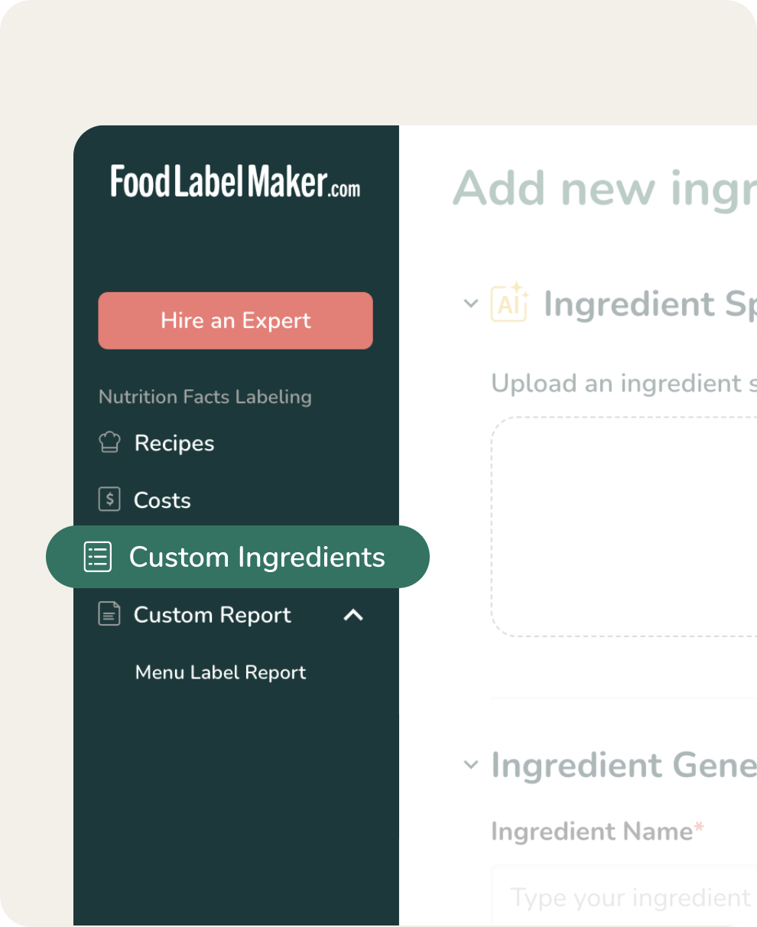Screen dimensions: 757x927
Task: Click the list icon beside Custom Ingredients
Action: tap(98, 557)
